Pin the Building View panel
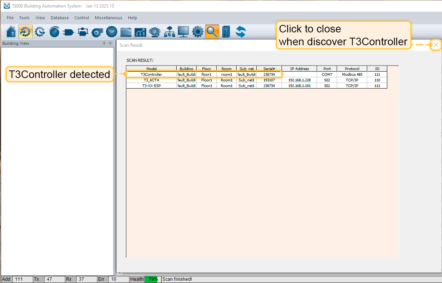Screen dimensions: 442x283 (x=104, y=43)
